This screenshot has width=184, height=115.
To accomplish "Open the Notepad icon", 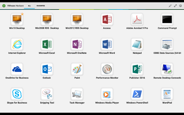I will coord(137,44).
